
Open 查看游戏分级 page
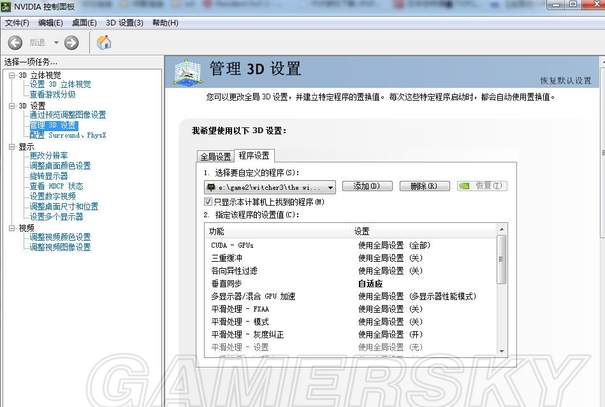[x=52, y=94]
